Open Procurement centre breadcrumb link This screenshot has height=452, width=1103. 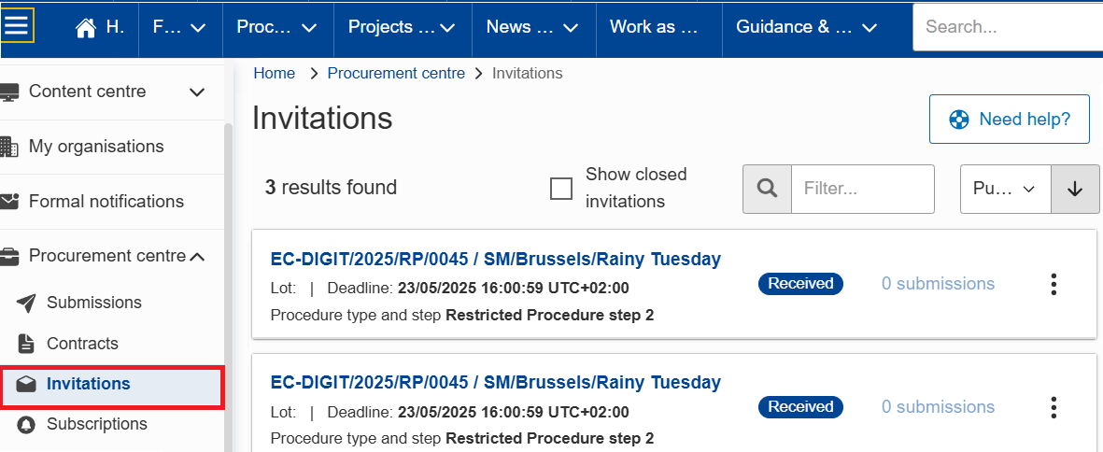pos(396,73)
